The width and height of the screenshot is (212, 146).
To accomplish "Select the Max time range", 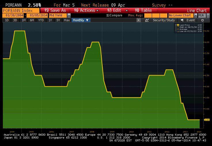I will click(67, 20).
